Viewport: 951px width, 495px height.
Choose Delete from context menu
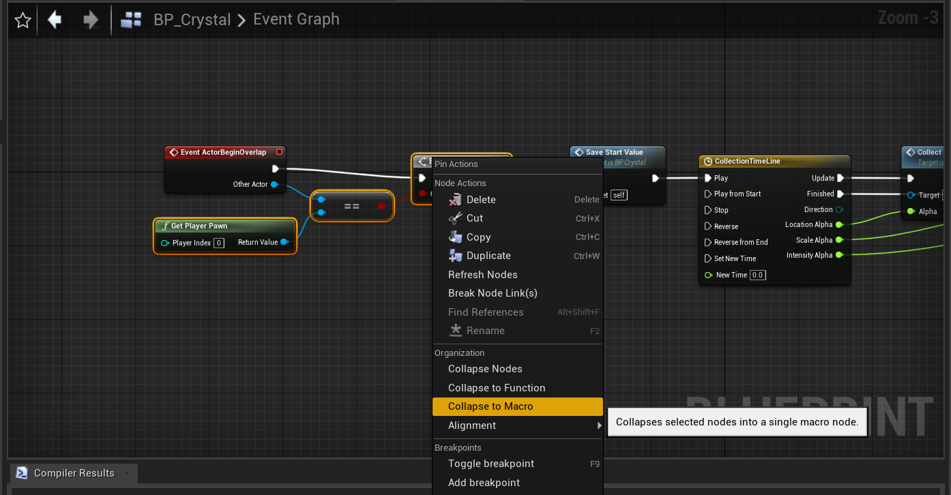(518, 200)
